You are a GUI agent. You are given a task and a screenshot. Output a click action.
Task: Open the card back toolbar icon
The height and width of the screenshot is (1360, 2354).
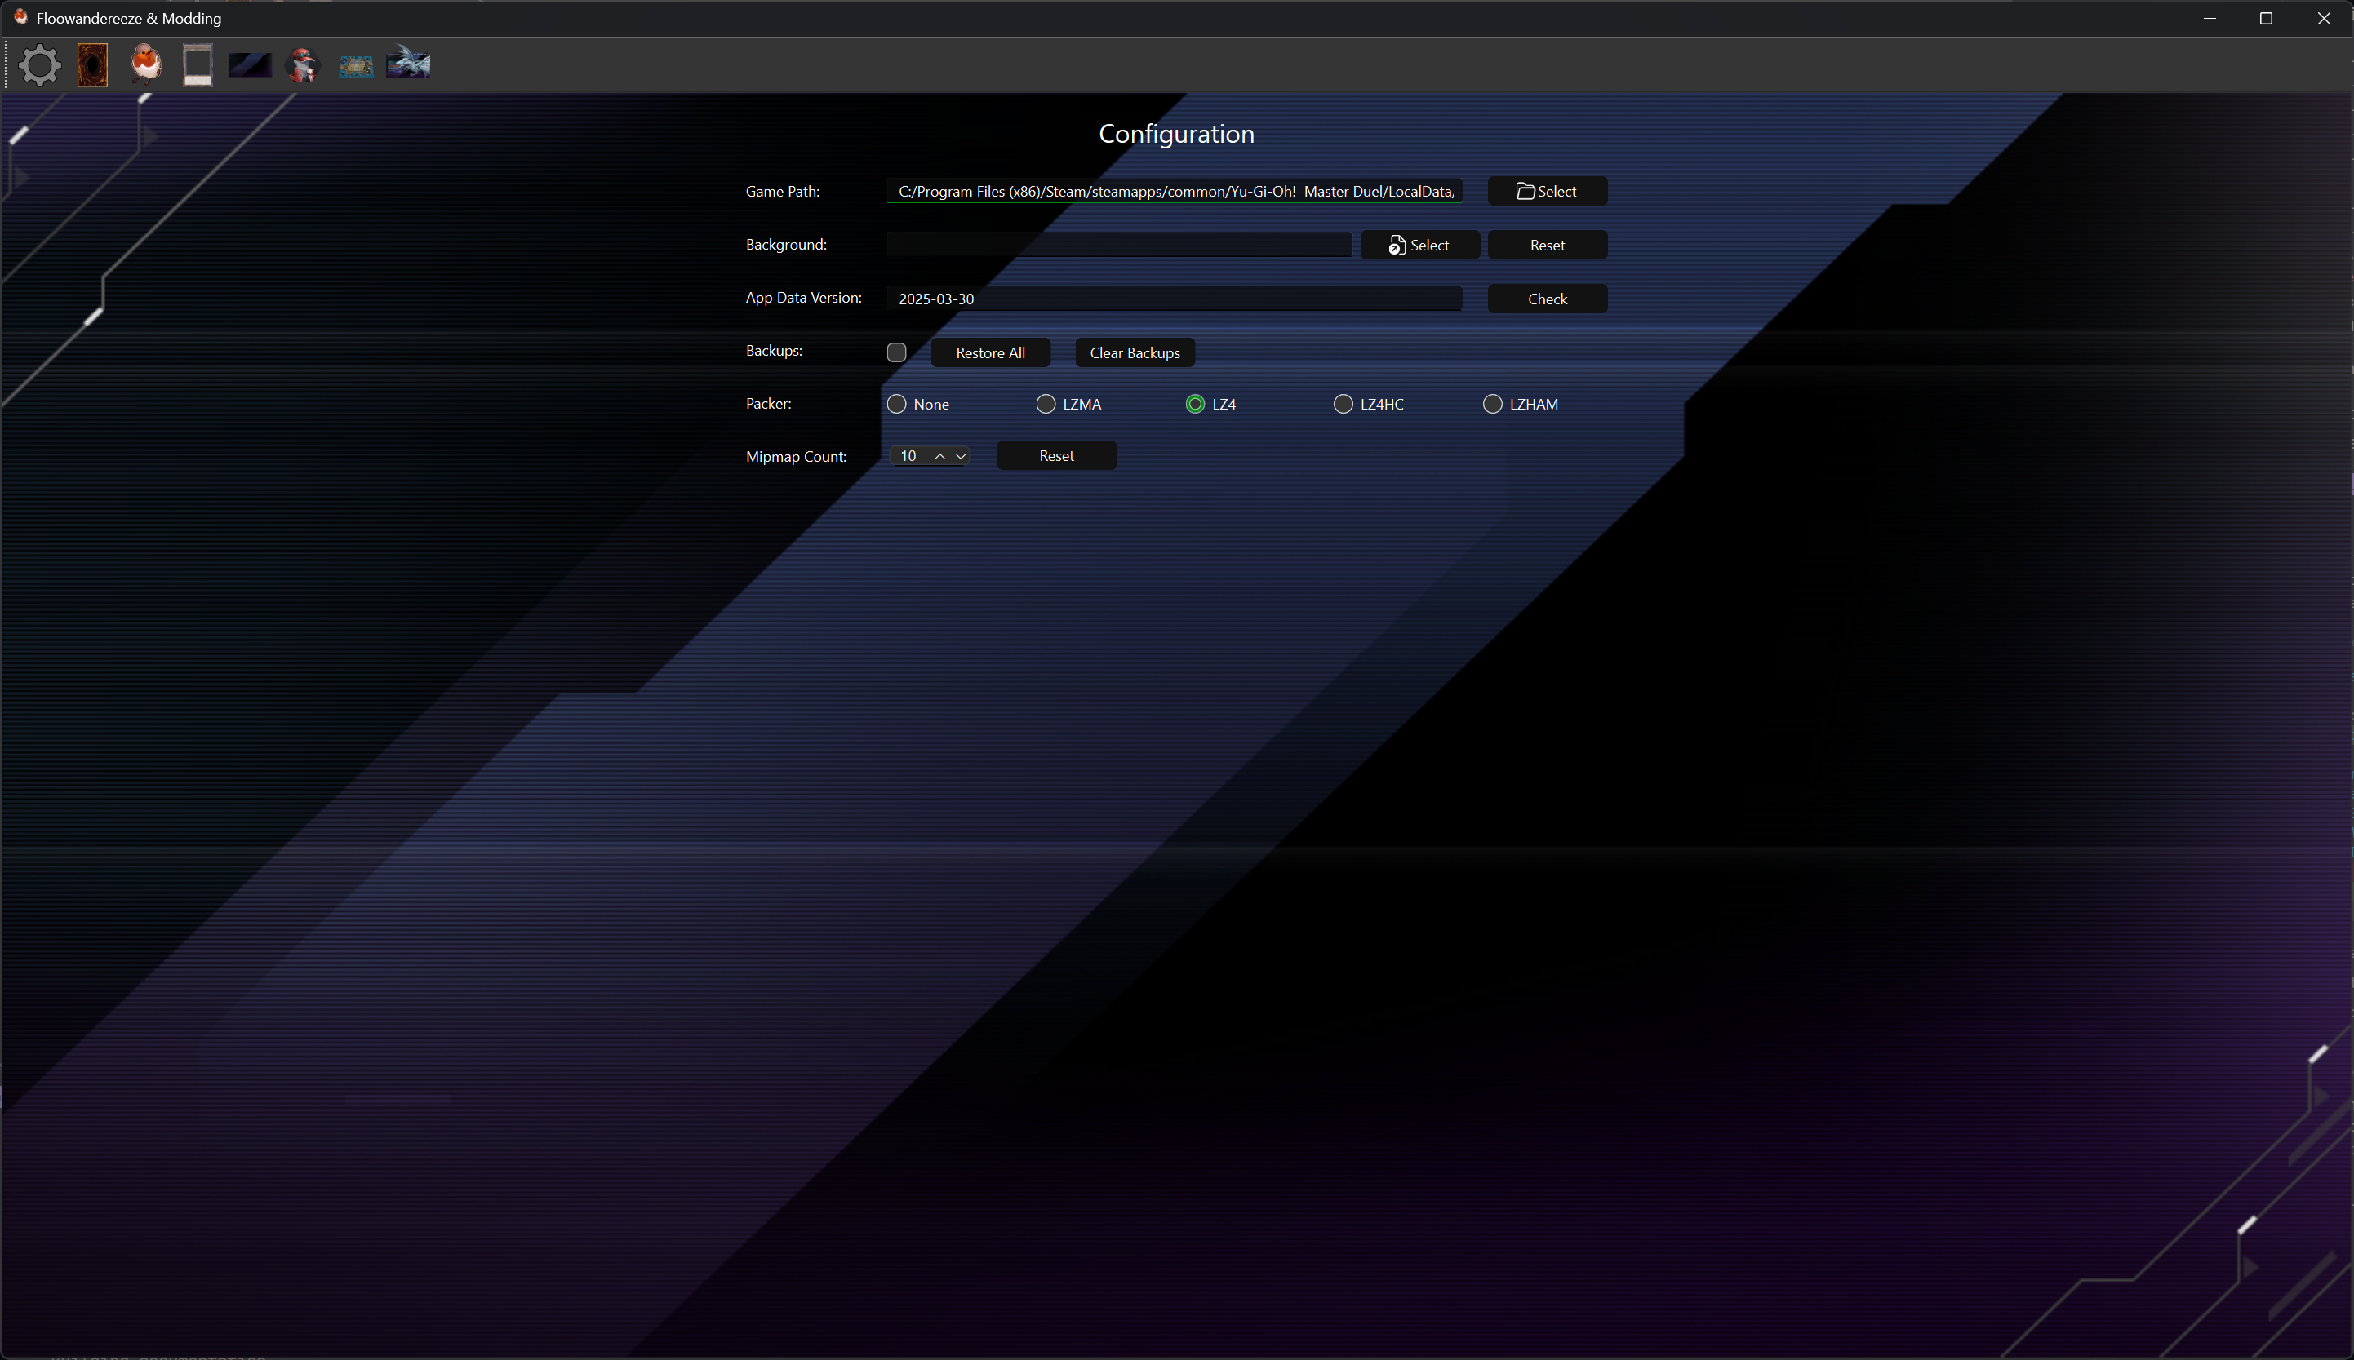click(x=92, y=65)
